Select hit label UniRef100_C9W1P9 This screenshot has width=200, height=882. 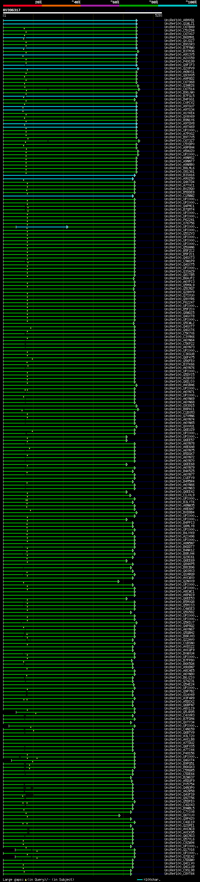coord(179,261)
